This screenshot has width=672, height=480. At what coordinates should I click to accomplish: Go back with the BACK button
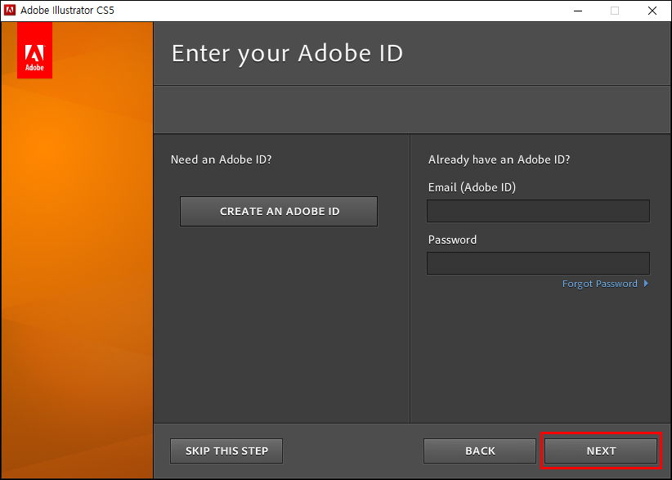point(480,451)
